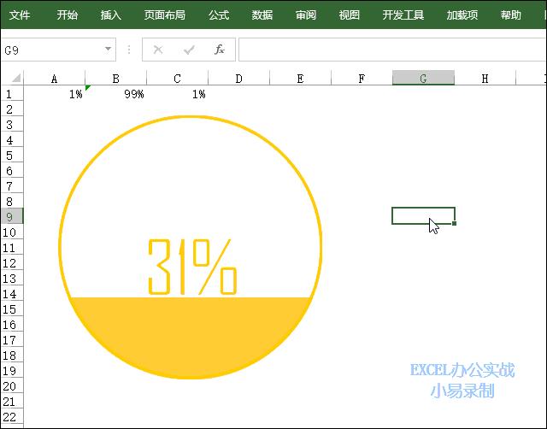Click the fill handle of cell G9
Image resolution: width=547 pixels, height=429 pixels.
[x=454, y=223]
